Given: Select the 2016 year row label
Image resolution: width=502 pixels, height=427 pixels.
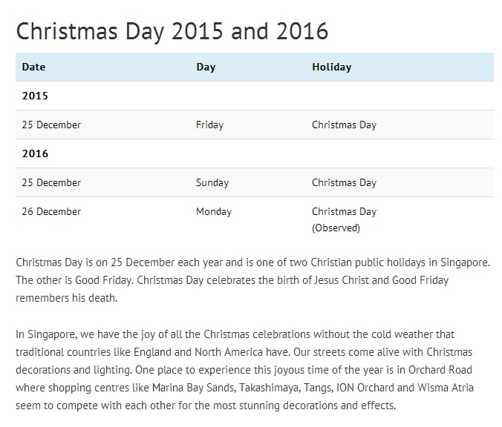Looking at the screenshot, I should point(35,153).
